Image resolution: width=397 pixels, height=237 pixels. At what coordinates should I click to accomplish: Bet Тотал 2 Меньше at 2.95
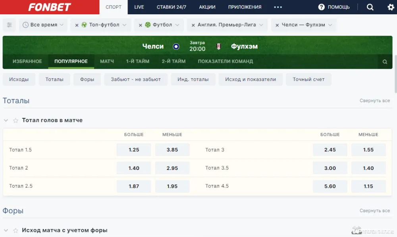[x=172, y=168]
